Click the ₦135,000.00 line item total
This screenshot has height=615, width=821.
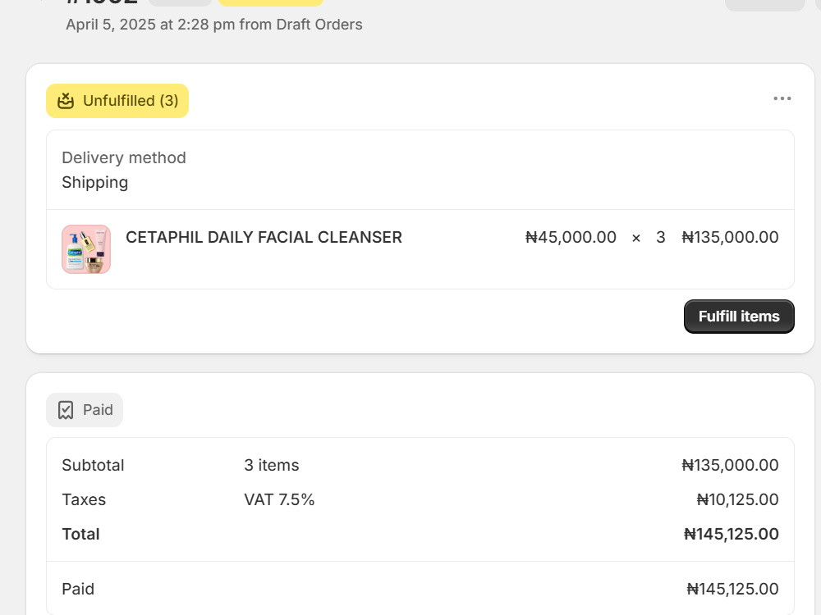(730, 238)
